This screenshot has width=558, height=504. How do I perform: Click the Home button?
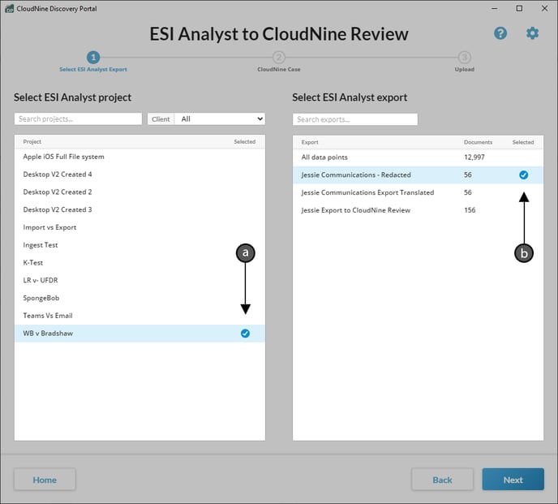(45, 480)
